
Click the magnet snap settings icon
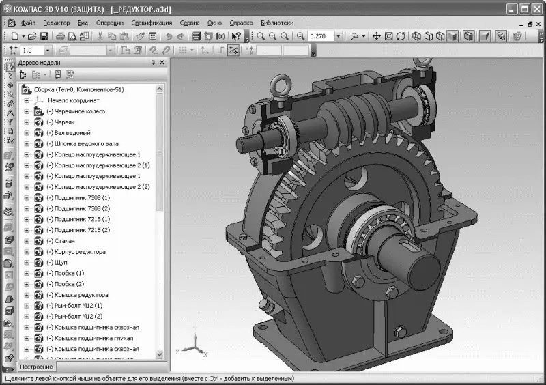point(153,50)
